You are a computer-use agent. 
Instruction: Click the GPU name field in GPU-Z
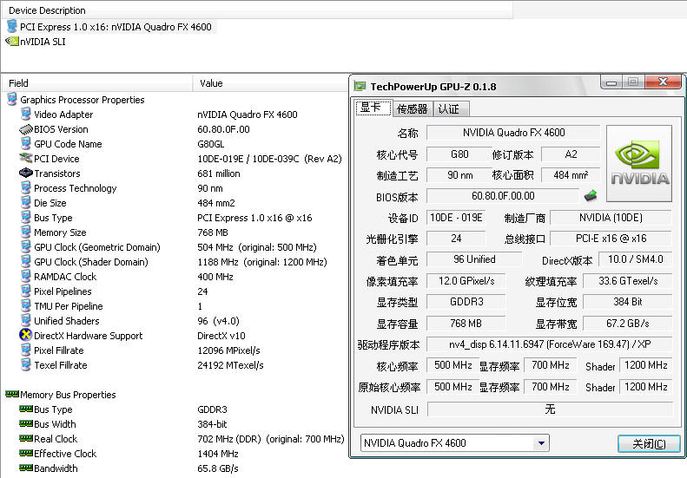pyautogui.click(x=513, y=132)
